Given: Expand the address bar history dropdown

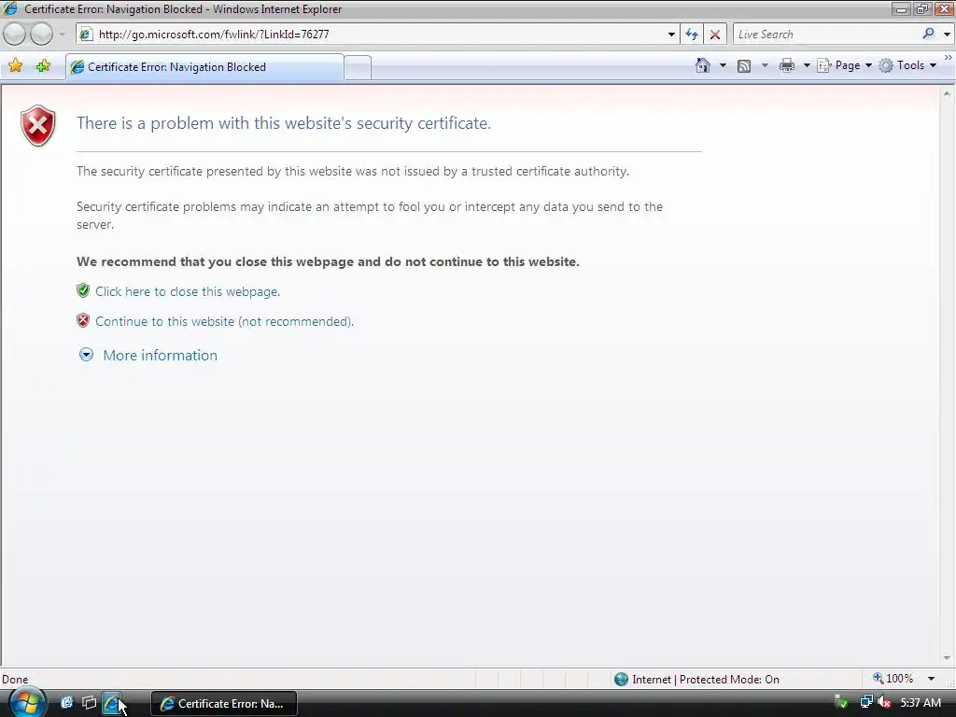Looking at the screenshot, I should coord(671,35).
